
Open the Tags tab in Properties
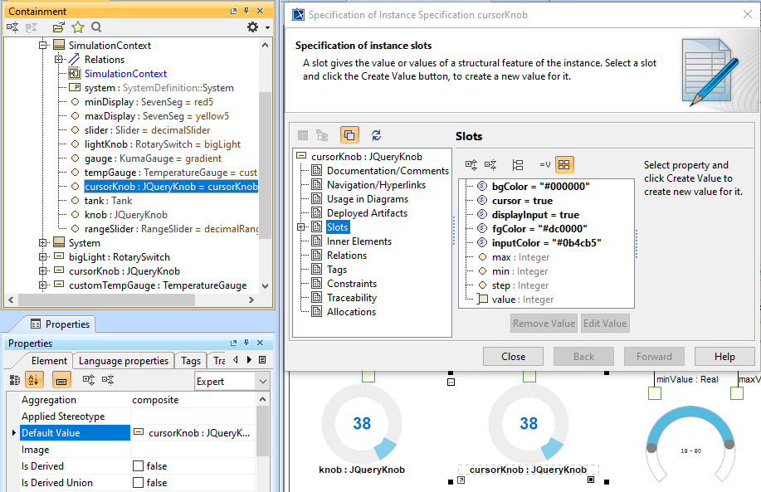click(x=191, y=361)
